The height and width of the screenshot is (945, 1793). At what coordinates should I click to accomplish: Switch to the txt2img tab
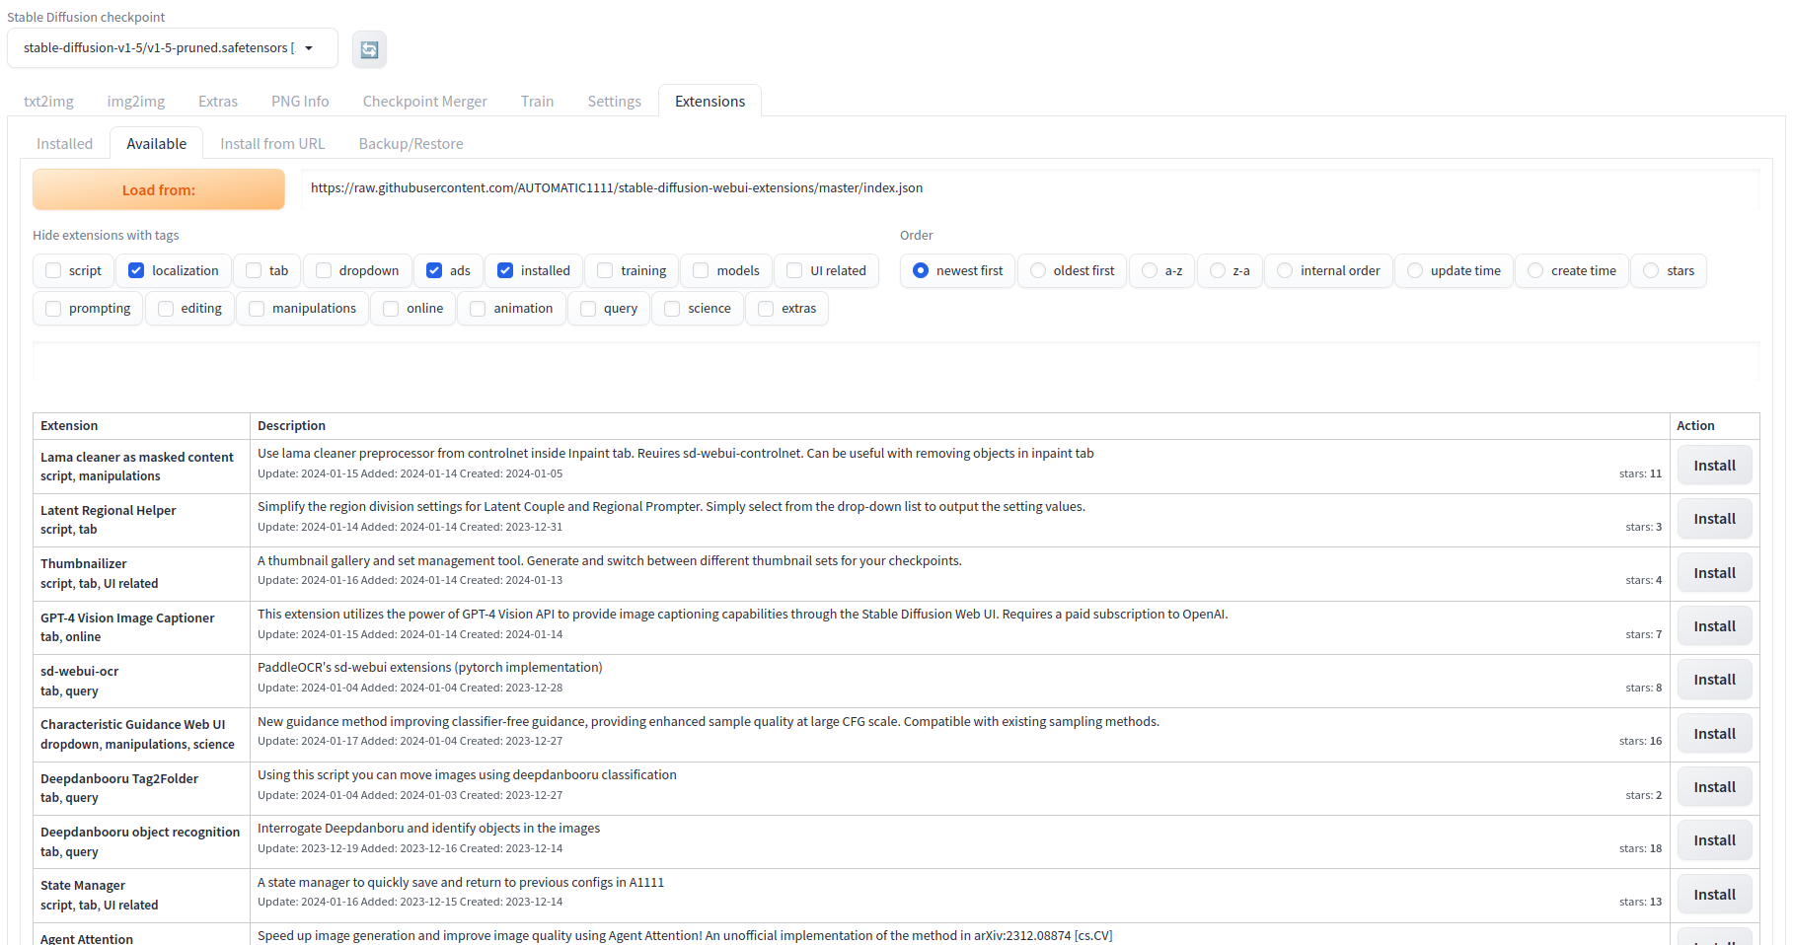tap(49, 102)
